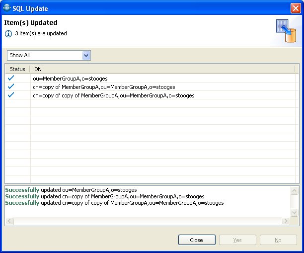Sort by the Status column header
304x253 pixels.
17,69
